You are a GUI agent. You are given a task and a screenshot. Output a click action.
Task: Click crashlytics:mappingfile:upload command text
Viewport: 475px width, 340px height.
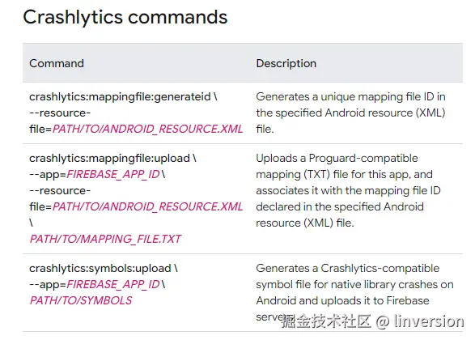pyautogui.click(x=110, y=159)
